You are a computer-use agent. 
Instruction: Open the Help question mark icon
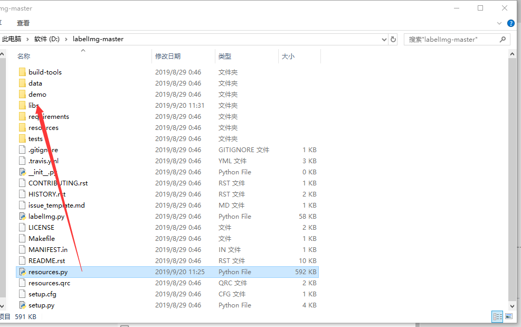coord(510,23)
